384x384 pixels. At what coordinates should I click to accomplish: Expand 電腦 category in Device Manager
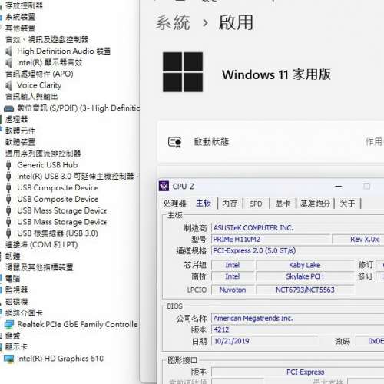[x=12, y=279]
